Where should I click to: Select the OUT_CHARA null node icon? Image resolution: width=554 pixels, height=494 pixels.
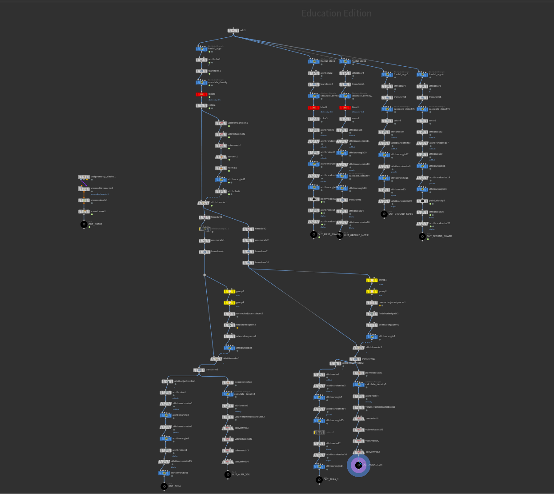point(84,225)
